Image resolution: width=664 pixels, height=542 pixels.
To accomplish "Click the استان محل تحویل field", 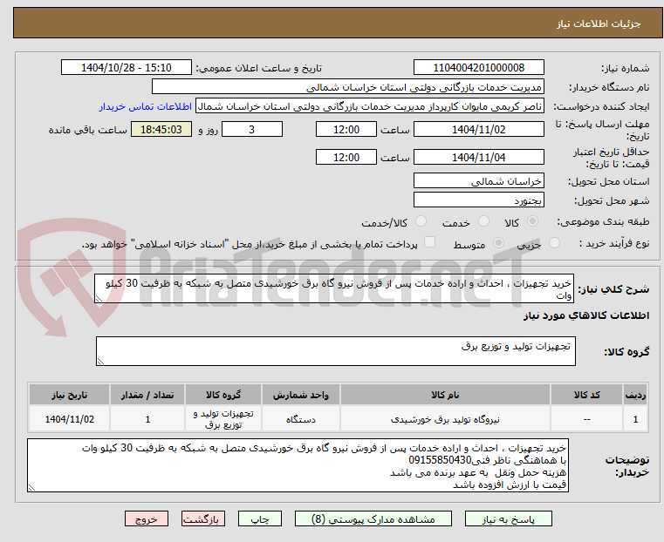I will (x=478, y=181).
